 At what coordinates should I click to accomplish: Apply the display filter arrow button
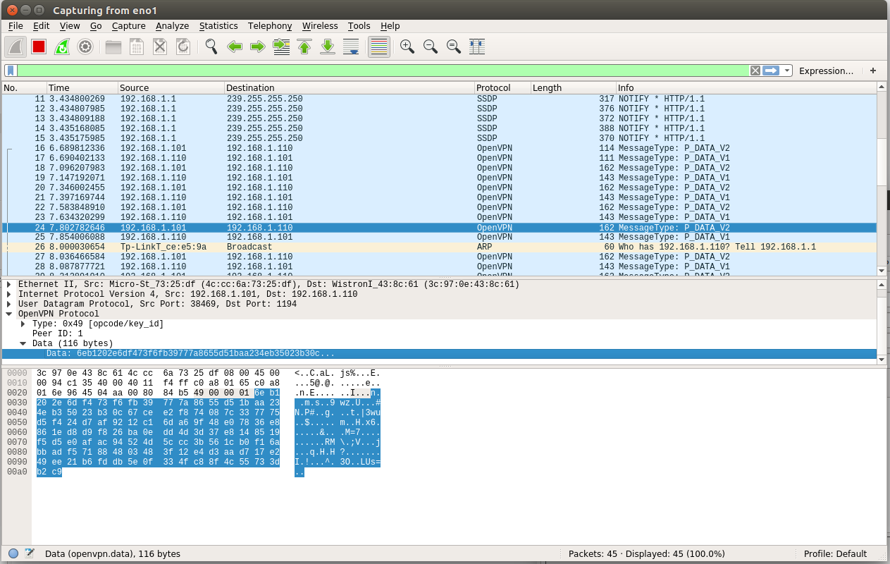point(771,70)
